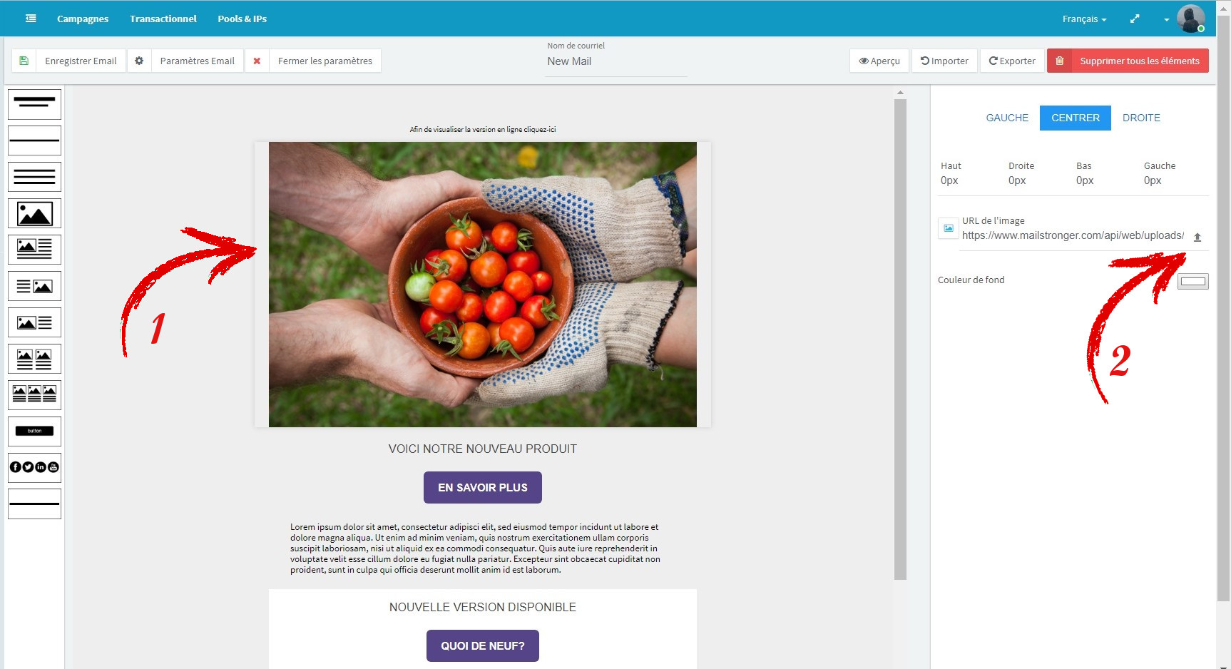Click the URL de l'image field
Image resolution: width=1231 pixels, height=669 pixels.
coord(1073,235)
